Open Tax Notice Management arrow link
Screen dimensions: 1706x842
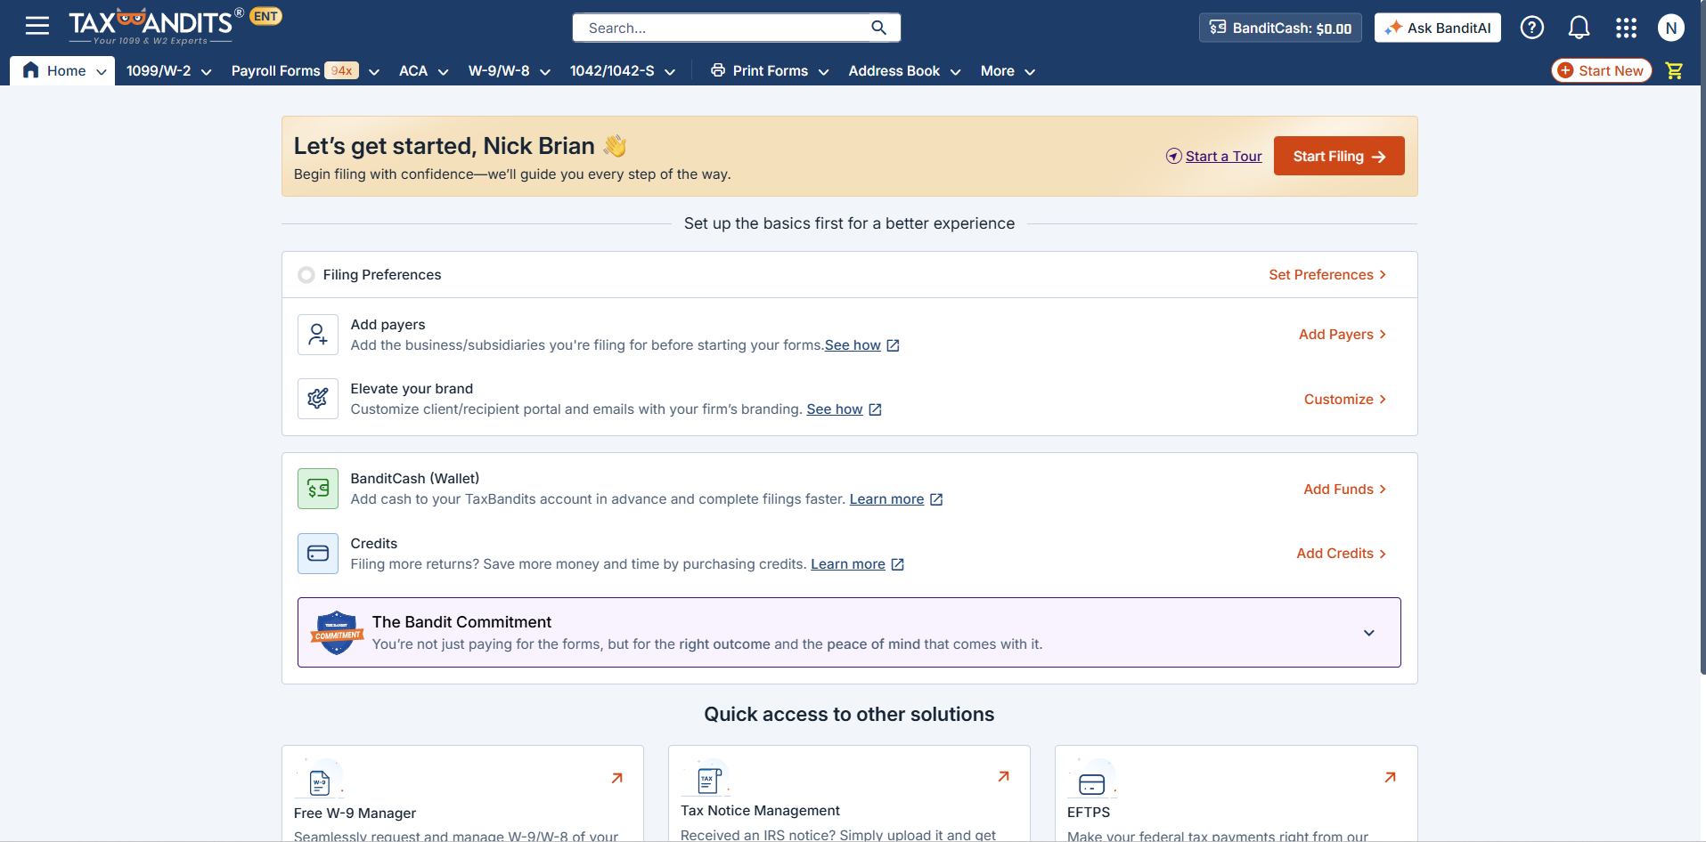1003,776
